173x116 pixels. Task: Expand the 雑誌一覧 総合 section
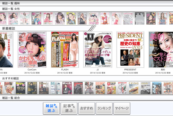[x=86, y=98]
